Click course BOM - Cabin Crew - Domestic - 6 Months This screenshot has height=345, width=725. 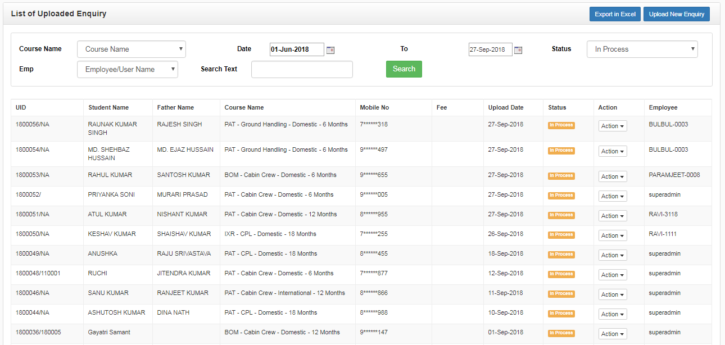pyautogui.click(x=280, y=175)
